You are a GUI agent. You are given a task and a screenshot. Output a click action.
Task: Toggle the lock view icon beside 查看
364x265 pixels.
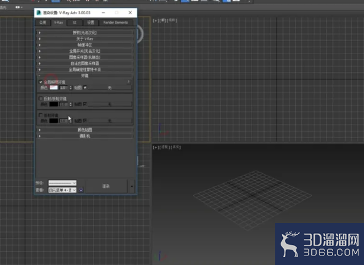80,190
